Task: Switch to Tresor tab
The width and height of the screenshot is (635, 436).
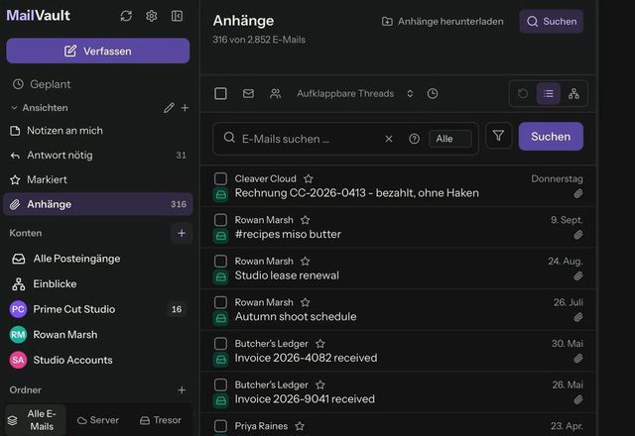Action: pyautogui.click(x=161, y=420)
